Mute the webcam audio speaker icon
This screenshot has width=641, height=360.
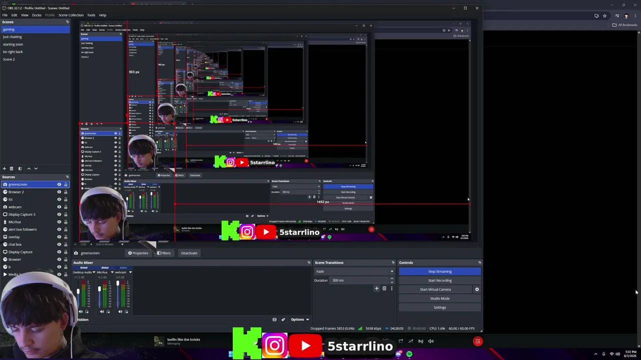click(120, 311)
